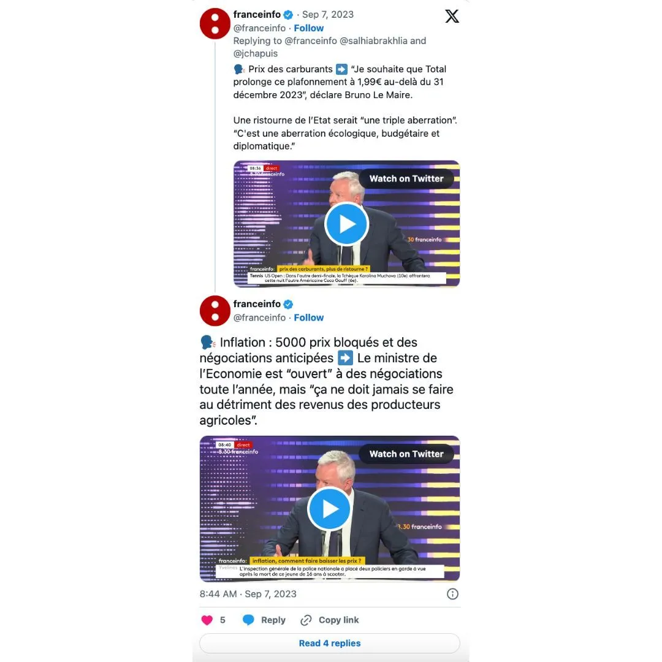Open franceinfo avatar in main tweet
Image resolution: width=662 pixels, height=662 pixels.
(x=215, y=311)
